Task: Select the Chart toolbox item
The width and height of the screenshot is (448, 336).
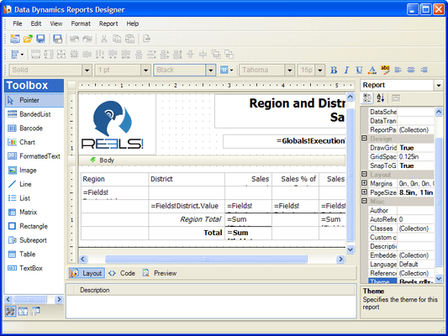Action: (34, 142)
